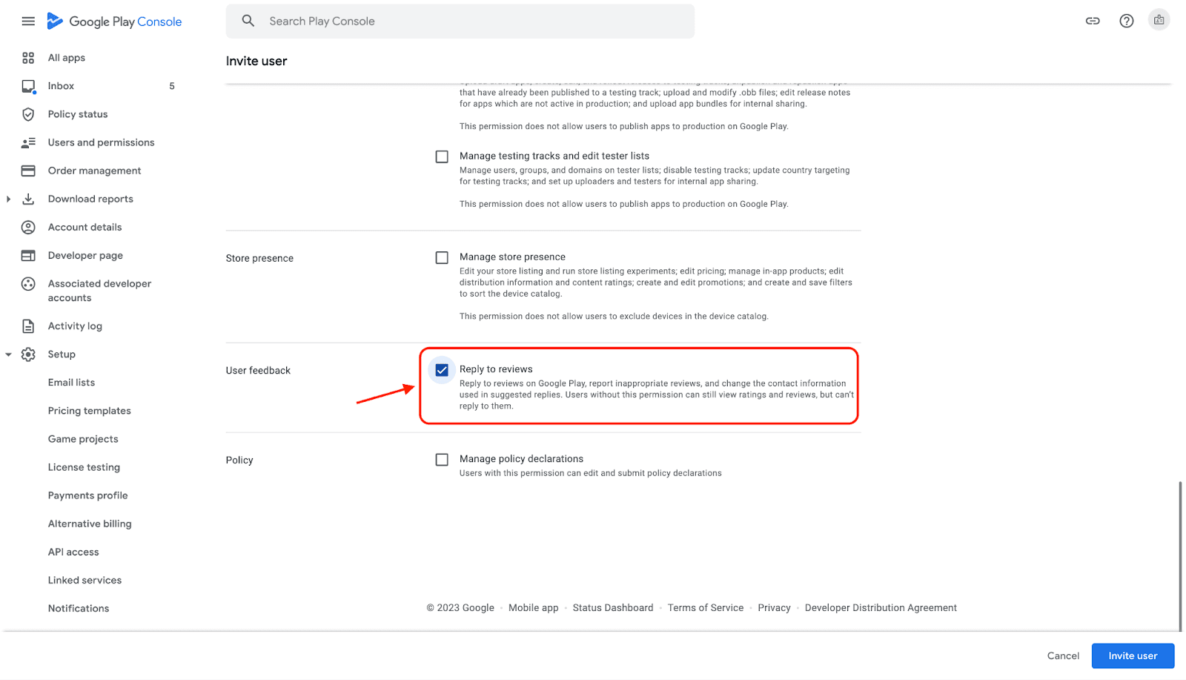Click the copy link icon in header
This screenshot has height=680, width=1186.
pyautogui.click(x=1093, y=21)
